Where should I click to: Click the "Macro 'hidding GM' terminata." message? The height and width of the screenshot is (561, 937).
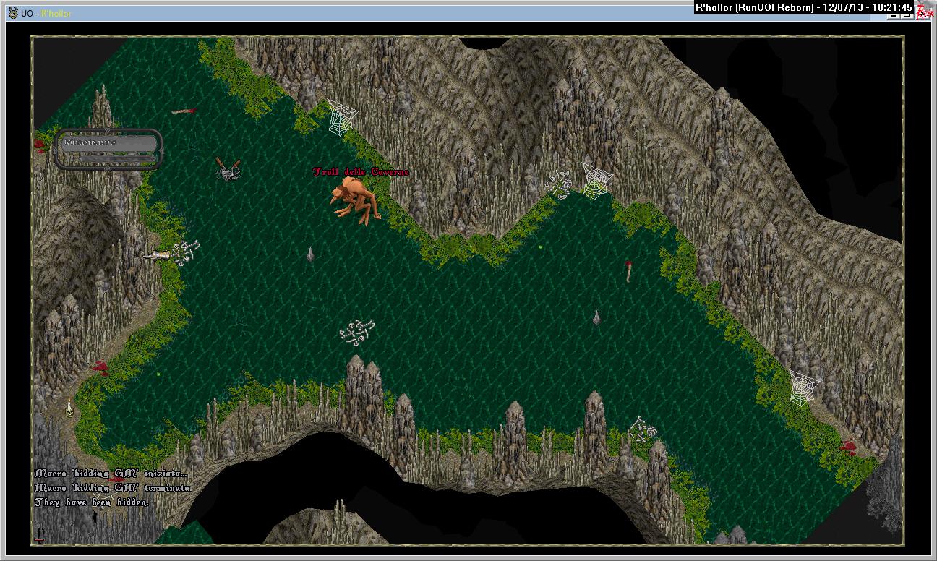(114, 487)
